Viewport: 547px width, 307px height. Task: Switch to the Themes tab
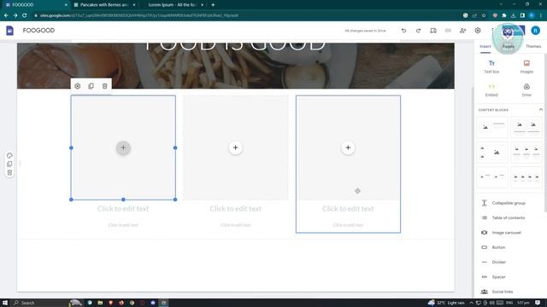[533, 46]
